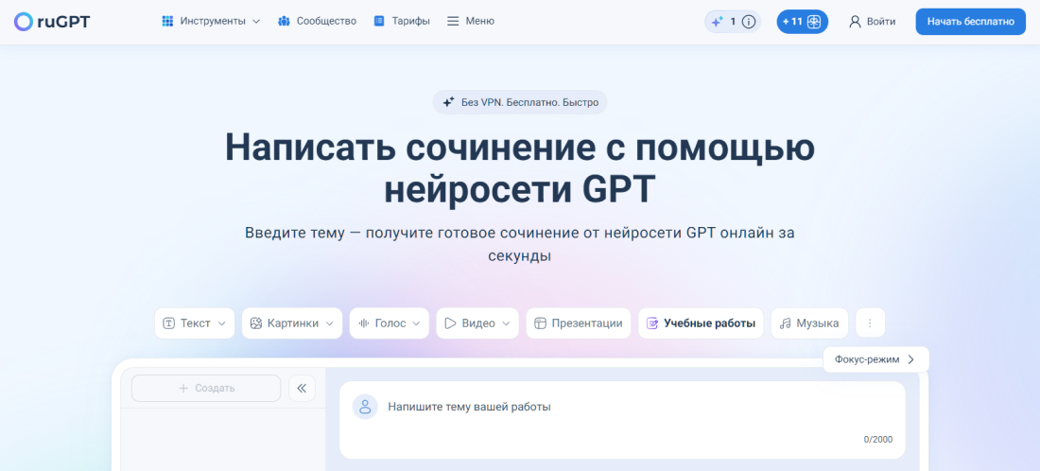
Task: Click the user avatar icon in prompt box
Action: [x=365, y=407]
